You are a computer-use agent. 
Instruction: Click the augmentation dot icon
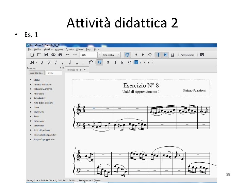[84, 63]
